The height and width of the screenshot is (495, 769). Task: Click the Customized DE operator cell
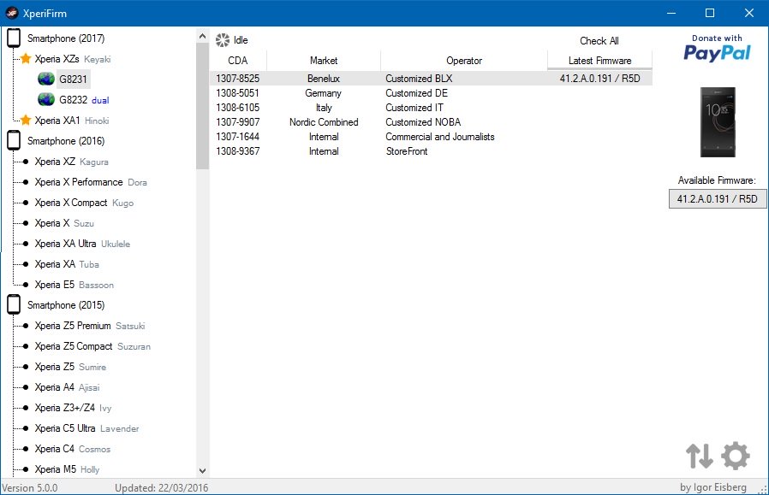click(416, 93)
